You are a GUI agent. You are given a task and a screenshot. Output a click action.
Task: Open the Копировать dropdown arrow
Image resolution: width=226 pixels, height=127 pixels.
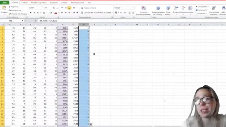[22, 10]
